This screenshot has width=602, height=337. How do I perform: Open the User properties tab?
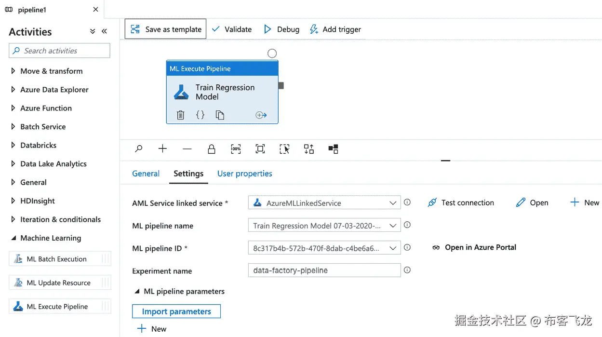(244, 174)
